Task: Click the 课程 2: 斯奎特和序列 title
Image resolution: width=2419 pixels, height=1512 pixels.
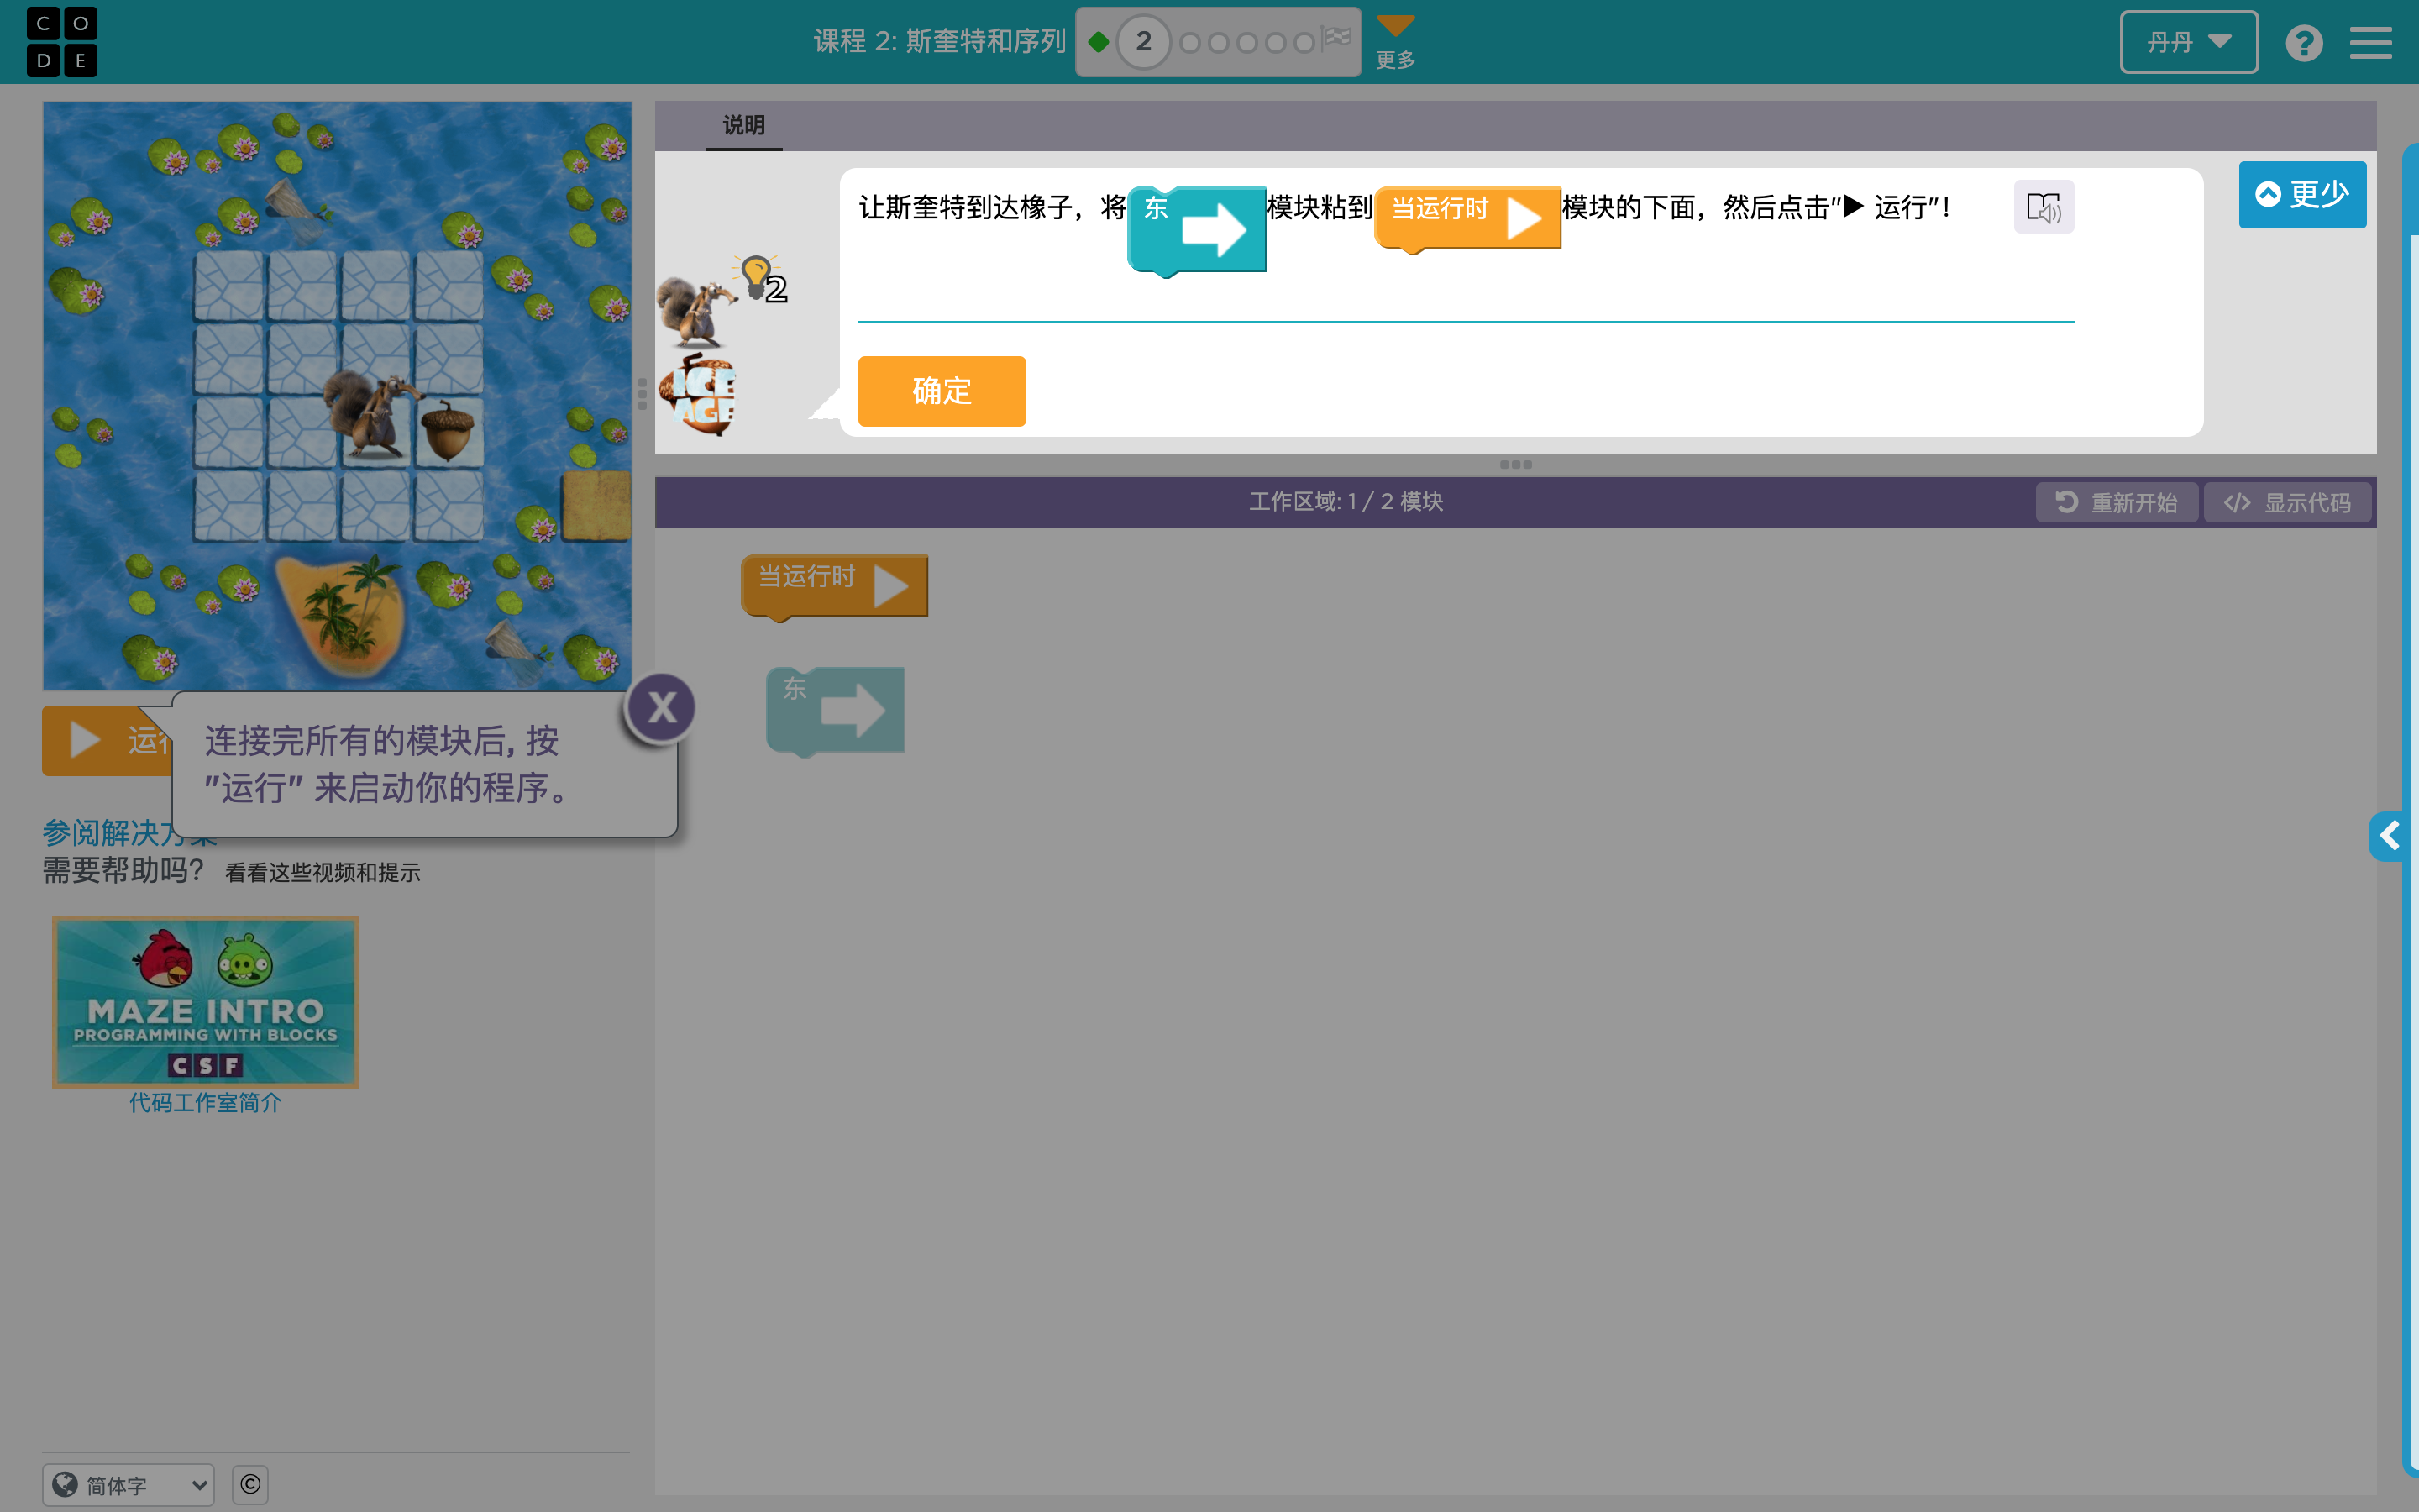Action: 940,42
